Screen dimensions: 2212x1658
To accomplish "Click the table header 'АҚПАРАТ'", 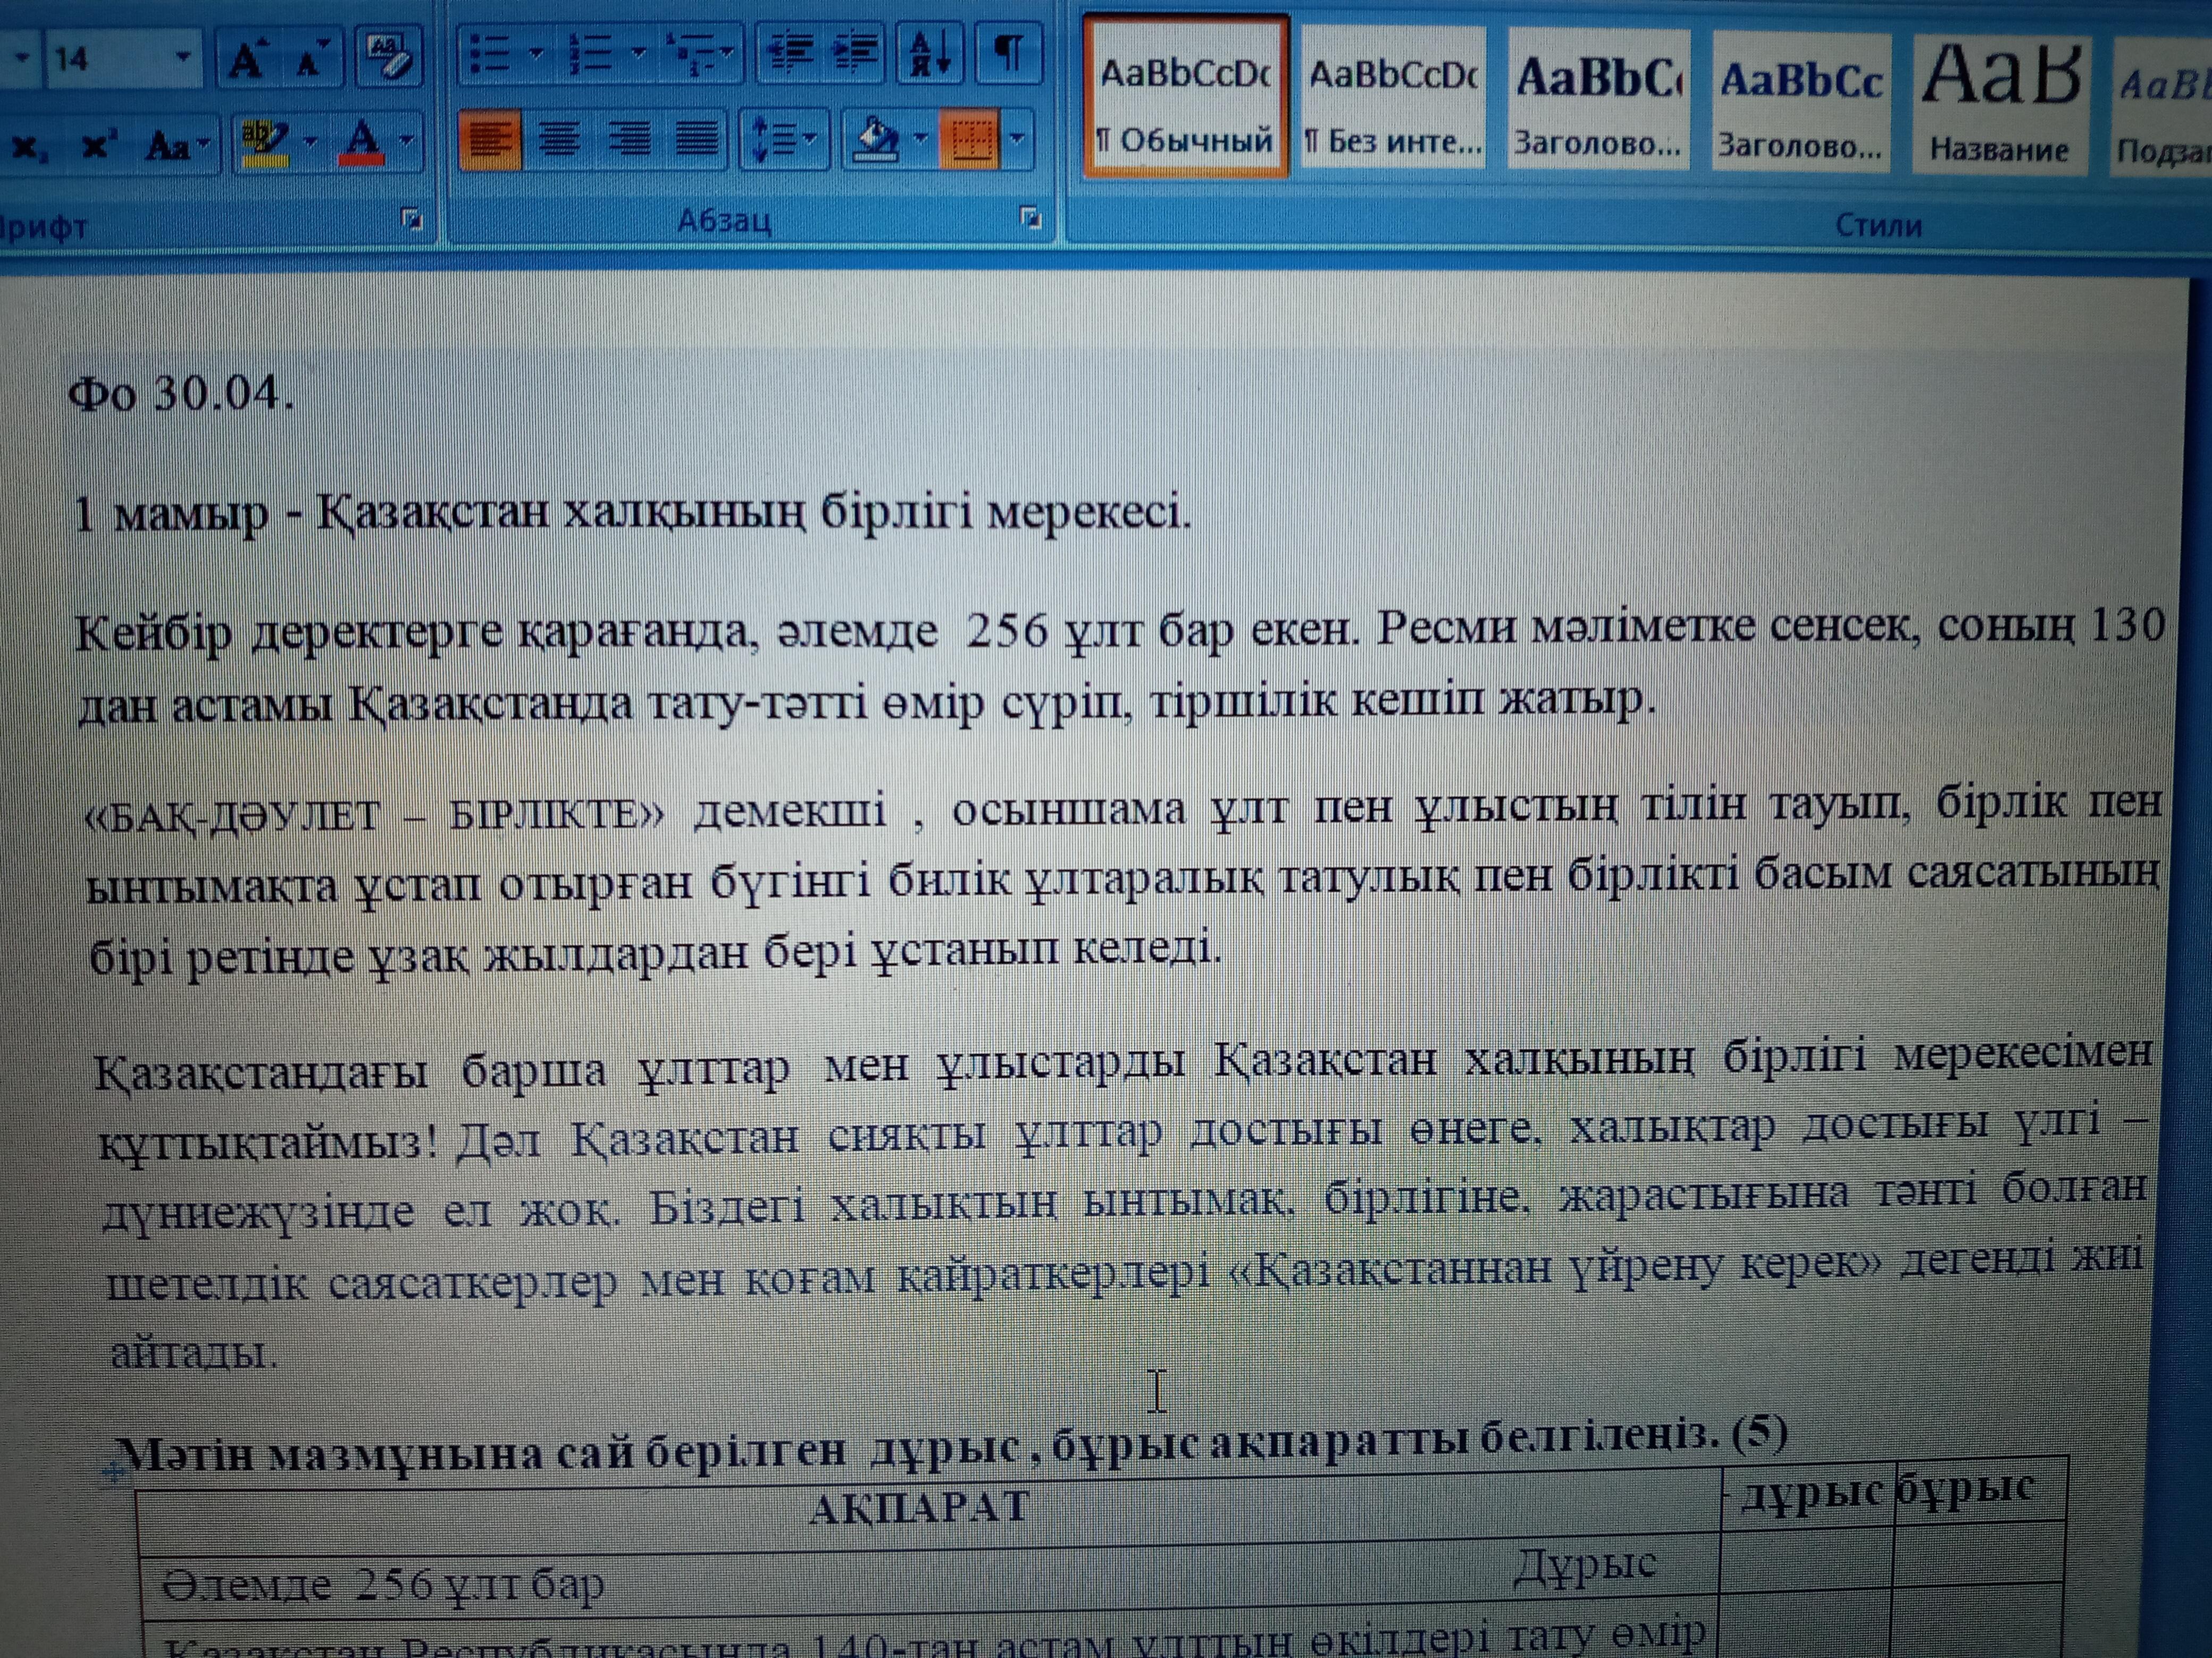I will (x=918, y=1507).
